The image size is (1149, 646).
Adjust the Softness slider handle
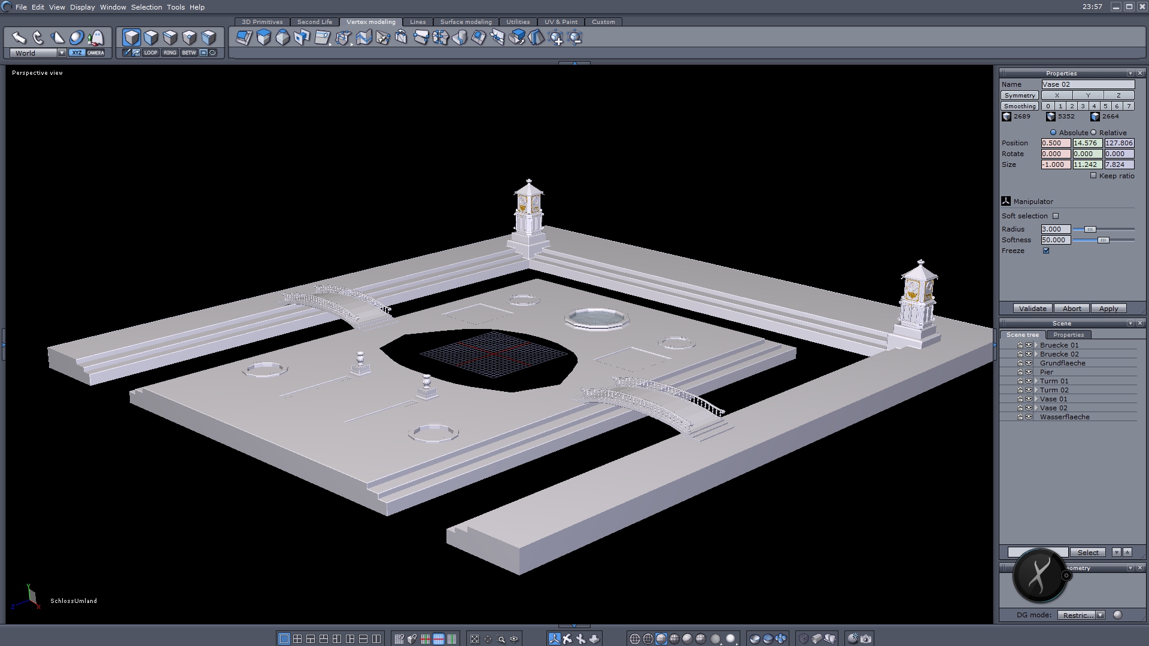[1103, 240]
